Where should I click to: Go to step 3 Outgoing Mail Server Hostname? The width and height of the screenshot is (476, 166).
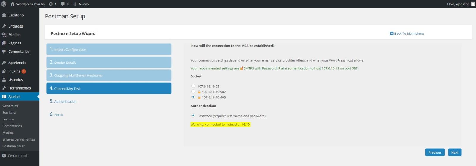tap(109, 75)
